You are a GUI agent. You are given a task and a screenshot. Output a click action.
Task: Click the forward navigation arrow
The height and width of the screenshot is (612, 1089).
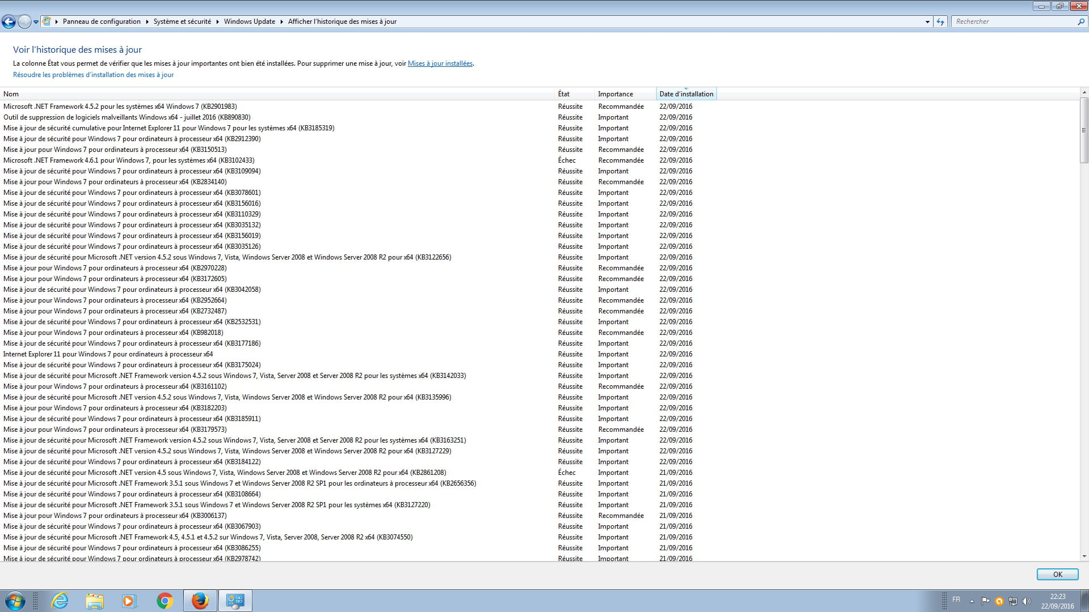[x=24, y=22]
